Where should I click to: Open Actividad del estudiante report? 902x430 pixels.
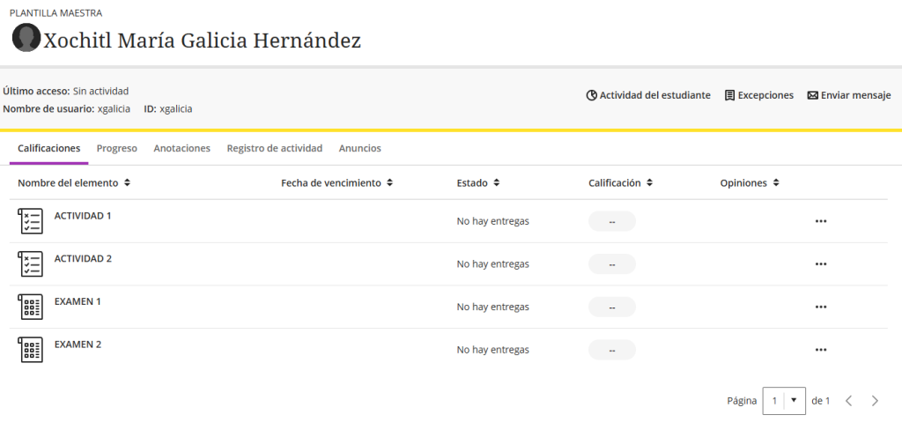tap(648, 95)
